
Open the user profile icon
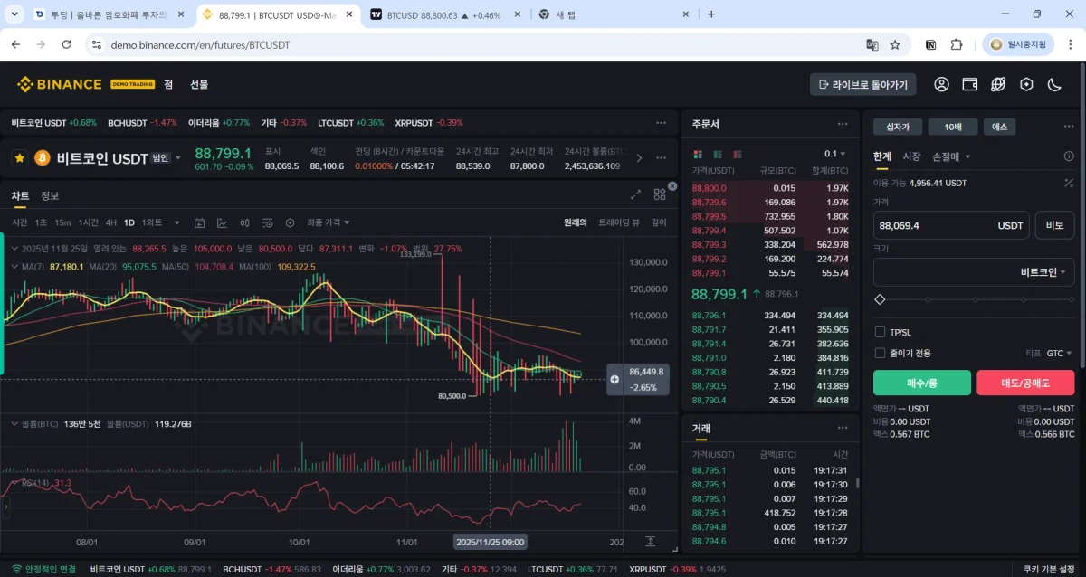click(941, 84)
